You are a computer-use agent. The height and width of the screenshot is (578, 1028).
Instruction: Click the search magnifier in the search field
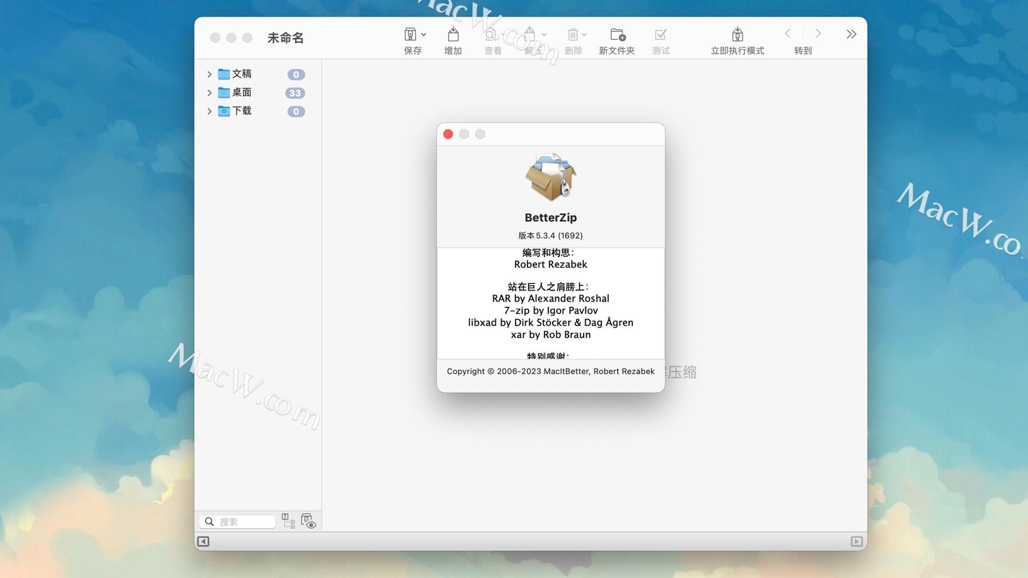[209, 521]
